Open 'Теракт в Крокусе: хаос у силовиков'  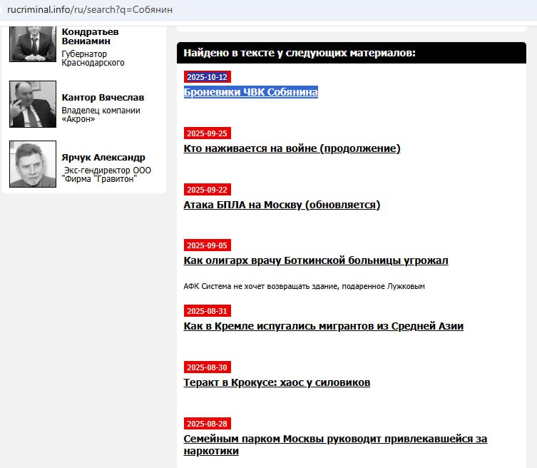pyautogui.click(x=277, y=382)
